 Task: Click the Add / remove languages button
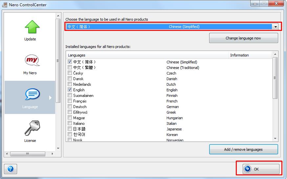click(243, 149)
